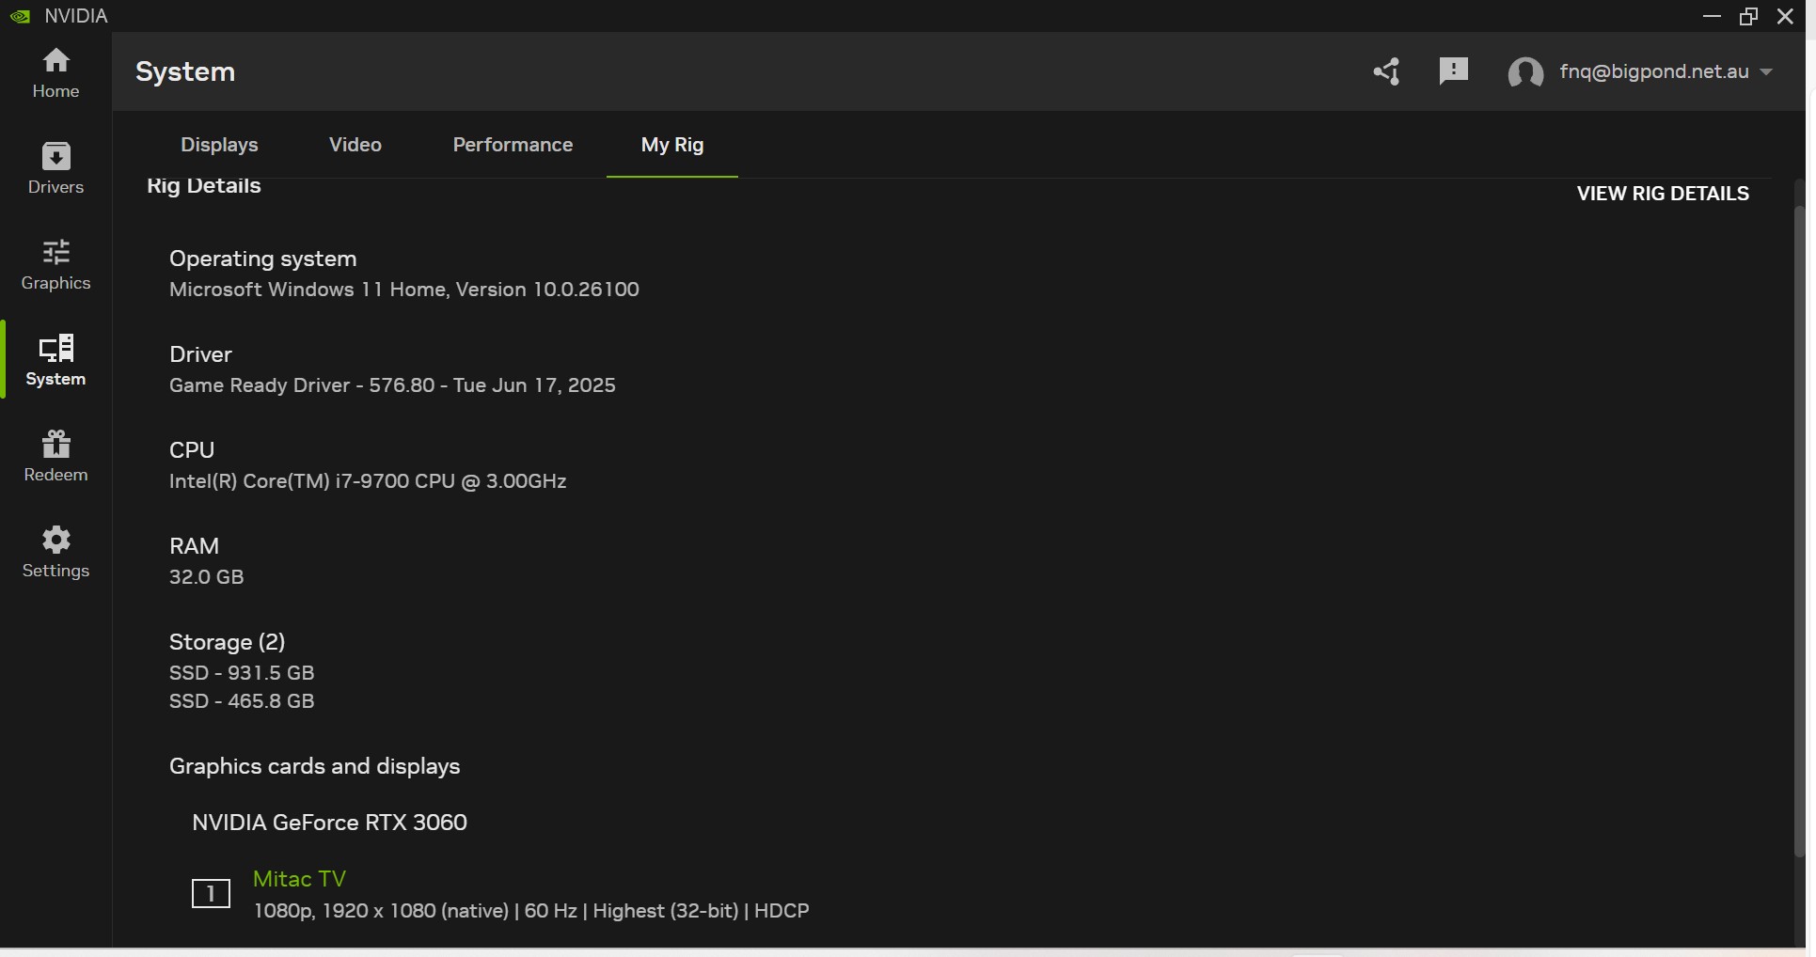Switch to the Video tab

click(x=355, y=145)
